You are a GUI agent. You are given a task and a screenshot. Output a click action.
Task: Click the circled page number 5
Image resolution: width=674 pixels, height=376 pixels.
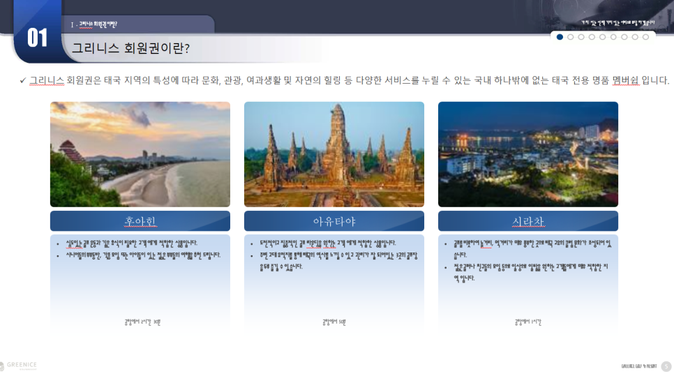[666, 366]
